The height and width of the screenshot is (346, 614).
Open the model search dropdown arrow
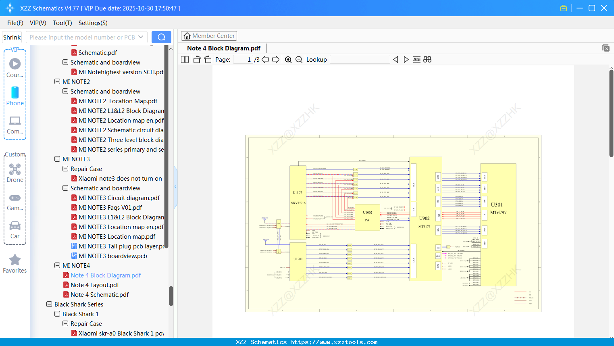point(141,37)
